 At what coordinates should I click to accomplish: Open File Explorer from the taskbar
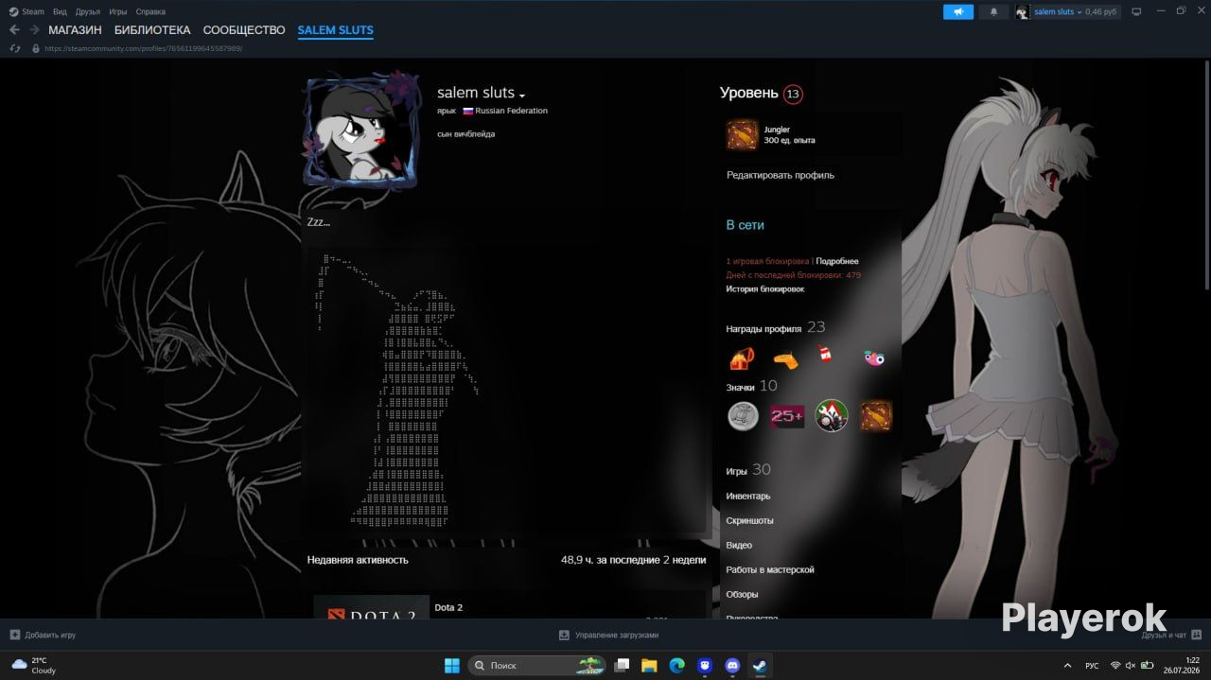pos(649,665)
